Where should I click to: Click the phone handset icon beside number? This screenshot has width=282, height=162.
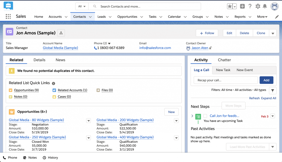[x=95, y=48]
